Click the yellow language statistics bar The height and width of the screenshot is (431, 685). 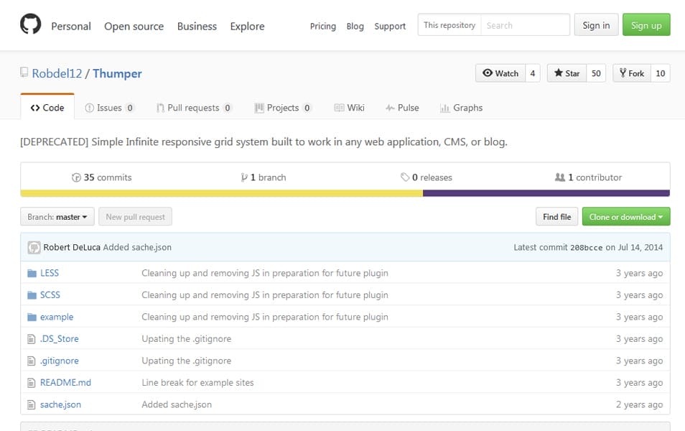215,192
